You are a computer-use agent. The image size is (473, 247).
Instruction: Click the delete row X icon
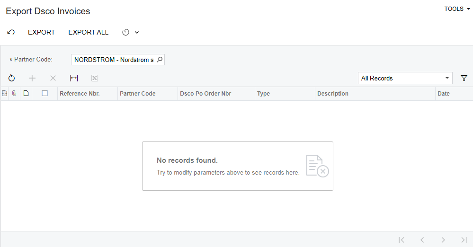(x=53, y=78)
